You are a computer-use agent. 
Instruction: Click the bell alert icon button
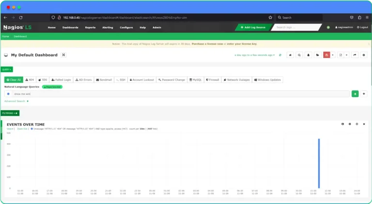309,55
